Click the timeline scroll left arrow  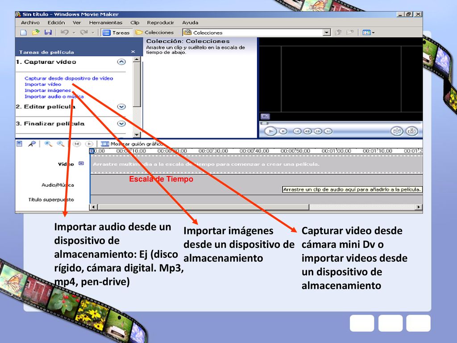tap(94, 207)
